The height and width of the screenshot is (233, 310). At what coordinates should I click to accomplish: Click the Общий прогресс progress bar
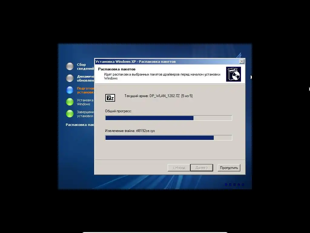[x=169, y=118]
